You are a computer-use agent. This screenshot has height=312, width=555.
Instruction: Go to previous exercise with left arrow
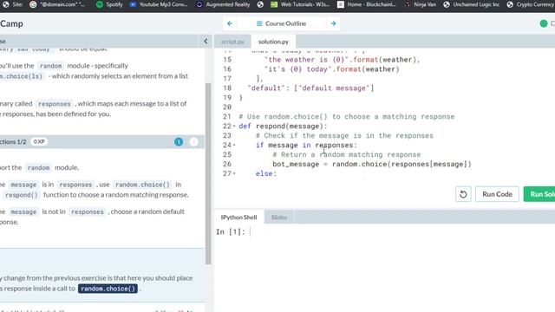[x=230, y=23]
